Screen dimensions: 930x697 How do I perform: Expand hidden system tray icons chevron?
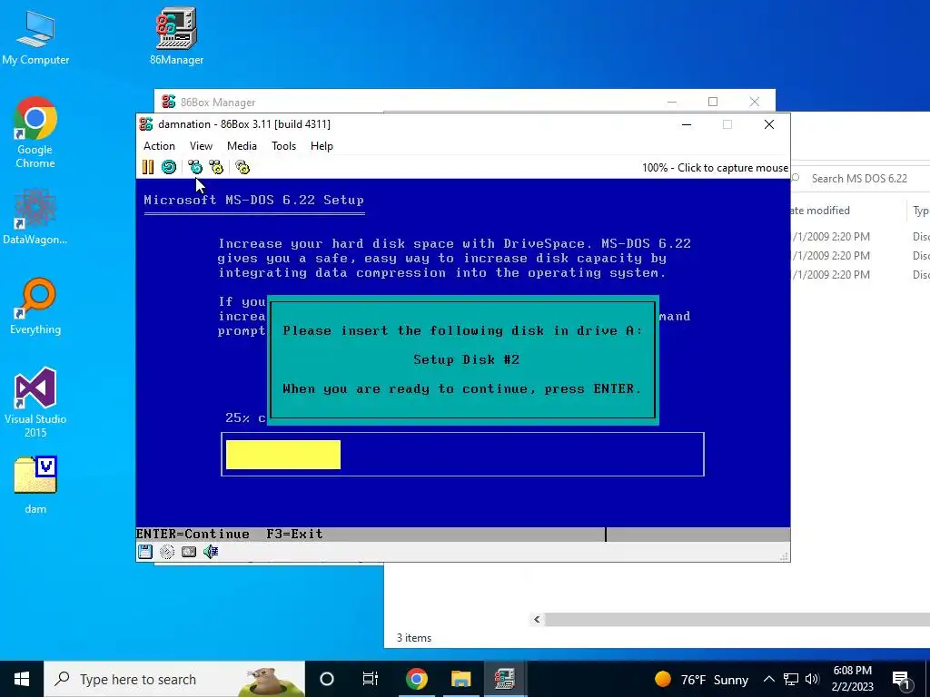coord(768,679)
